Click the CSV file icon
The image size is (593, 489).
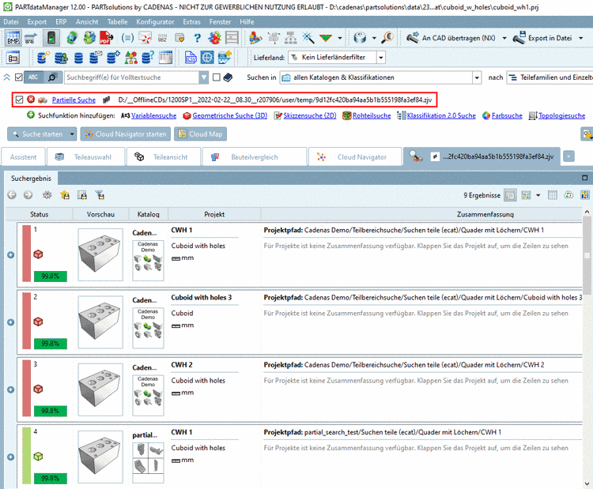191,58
